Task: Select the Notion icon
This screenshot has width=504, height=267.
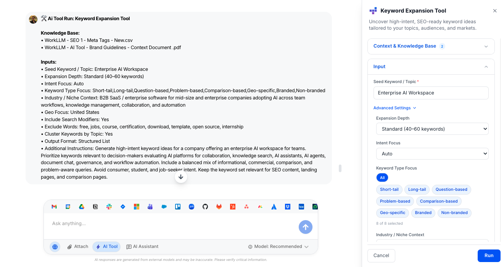Action: point(95,207)
